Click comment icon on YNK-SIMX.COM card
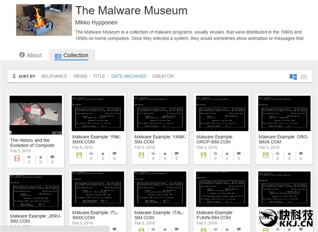 tap(114, 153)
